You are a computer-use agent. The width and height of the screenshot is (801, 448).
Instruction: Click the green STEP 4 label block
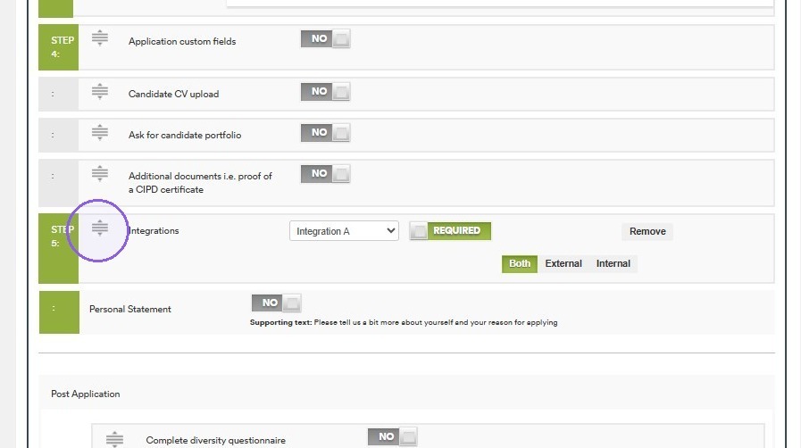point(59,47)
